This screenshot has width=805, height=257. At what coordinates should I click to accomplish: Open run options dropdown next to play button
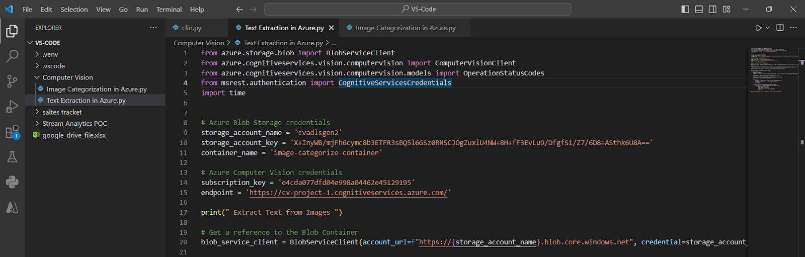[768, 28]
